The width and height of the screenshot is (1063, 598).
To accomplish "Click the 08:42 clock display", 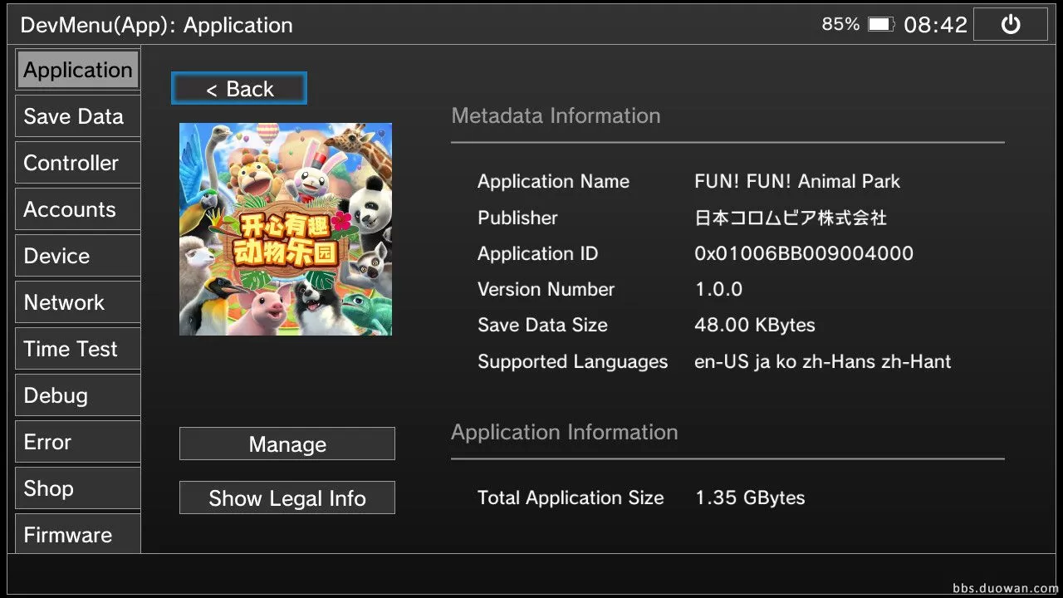I will [935, 25].
